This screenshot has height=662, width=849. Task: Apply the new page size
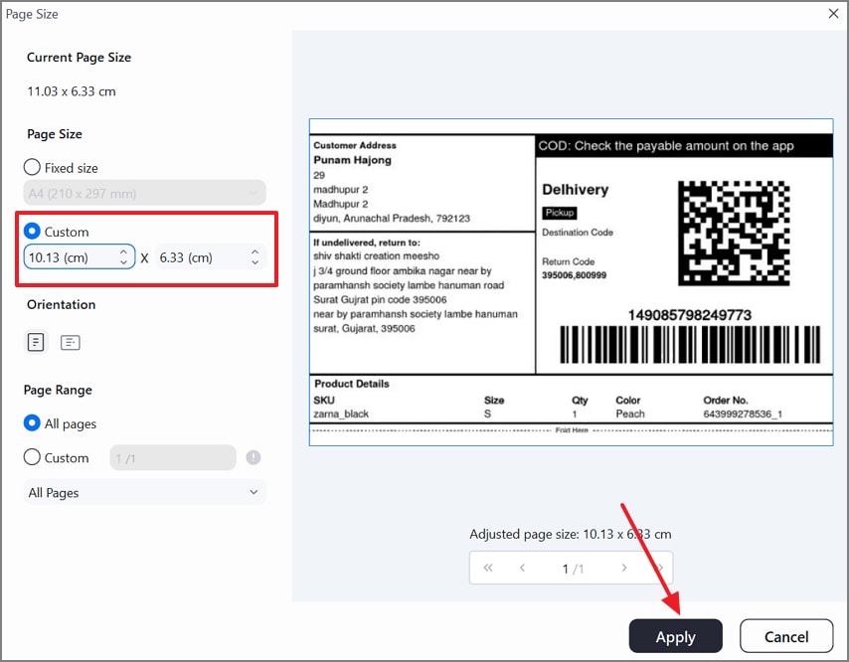676,636
